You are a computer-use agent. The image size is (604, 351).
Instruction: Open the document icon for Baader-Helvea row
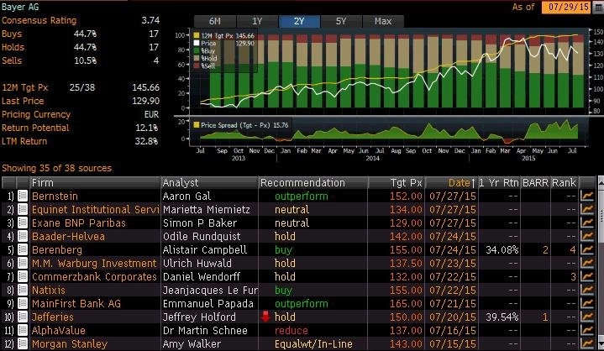[x=23, y=236]
